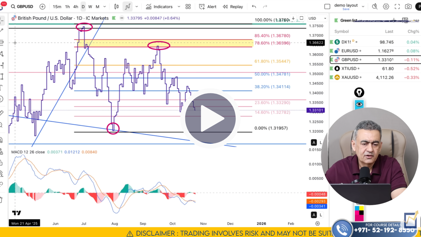Select the DX1! watchlist row

point(375,42)
